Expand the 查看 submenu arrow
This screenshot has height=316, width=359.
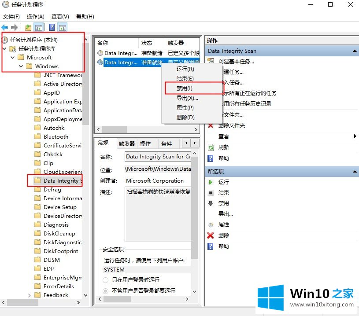click(x=355, y=136)
